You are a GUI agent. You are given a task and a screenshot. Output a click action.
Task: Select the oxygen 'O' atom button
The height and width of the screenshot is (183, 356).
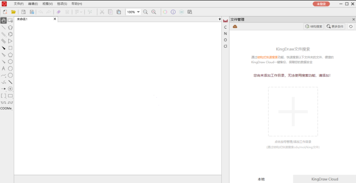(x=225, y=40)
